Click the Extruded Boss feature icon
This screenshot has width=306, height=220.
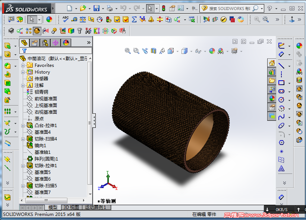[7, 46]
